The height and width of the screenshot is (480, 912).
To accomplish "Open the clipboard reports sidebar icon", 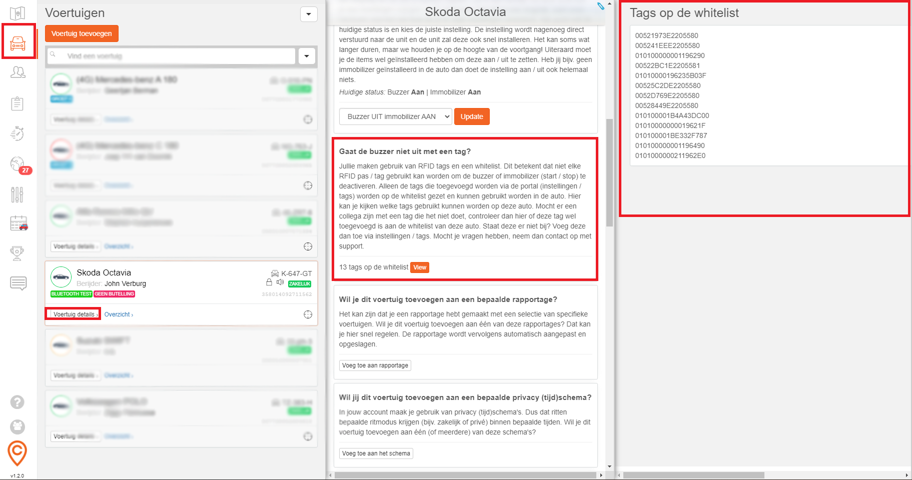I will pos(18,103).
